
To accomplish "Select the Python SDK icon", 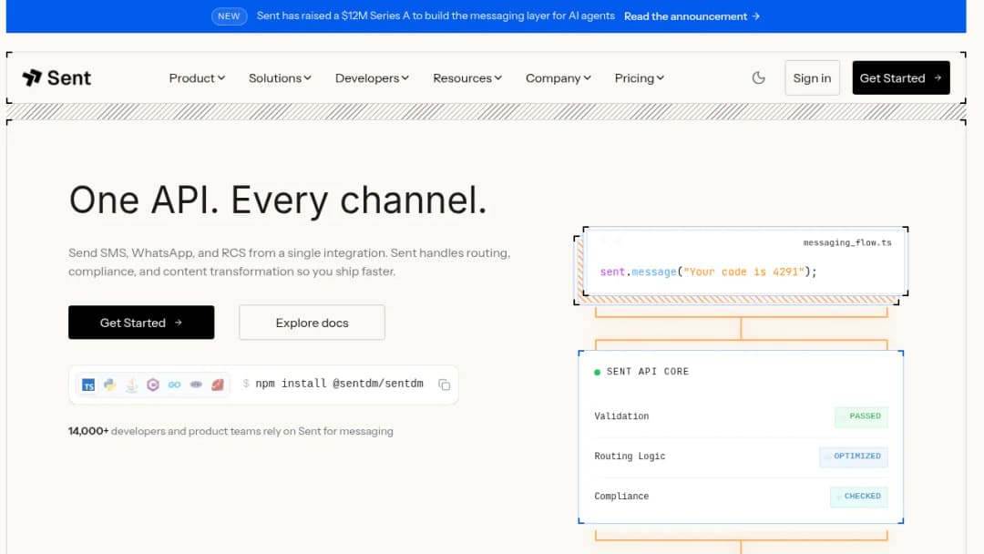I will 110,385.
